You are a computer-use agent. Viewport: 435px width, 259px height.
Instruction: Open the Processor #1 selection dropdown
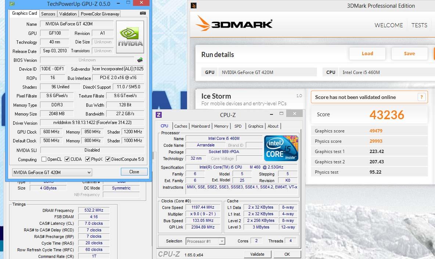click(x=205, y=241)
